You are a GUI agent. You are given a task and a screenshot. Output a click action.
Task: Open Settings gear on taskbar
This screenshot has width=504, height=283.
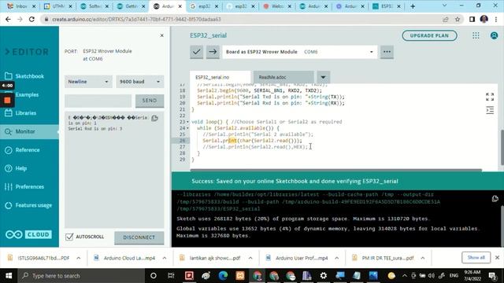click(324, 276)
